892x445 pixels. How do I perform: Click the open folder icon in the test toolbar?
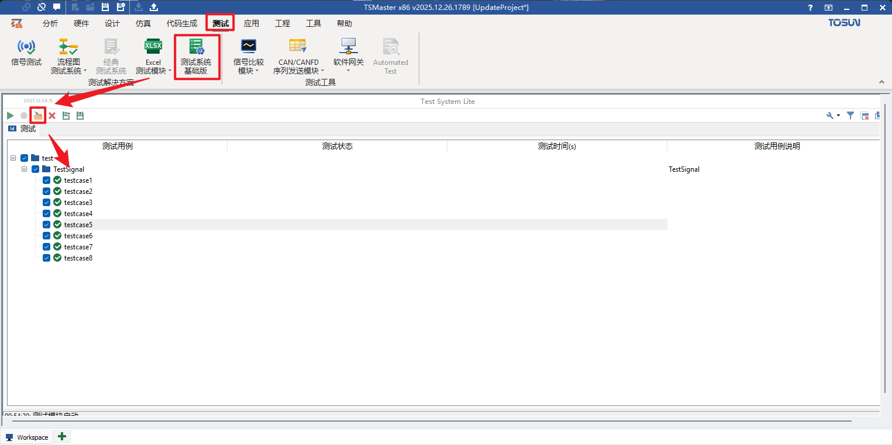point(38,116)
